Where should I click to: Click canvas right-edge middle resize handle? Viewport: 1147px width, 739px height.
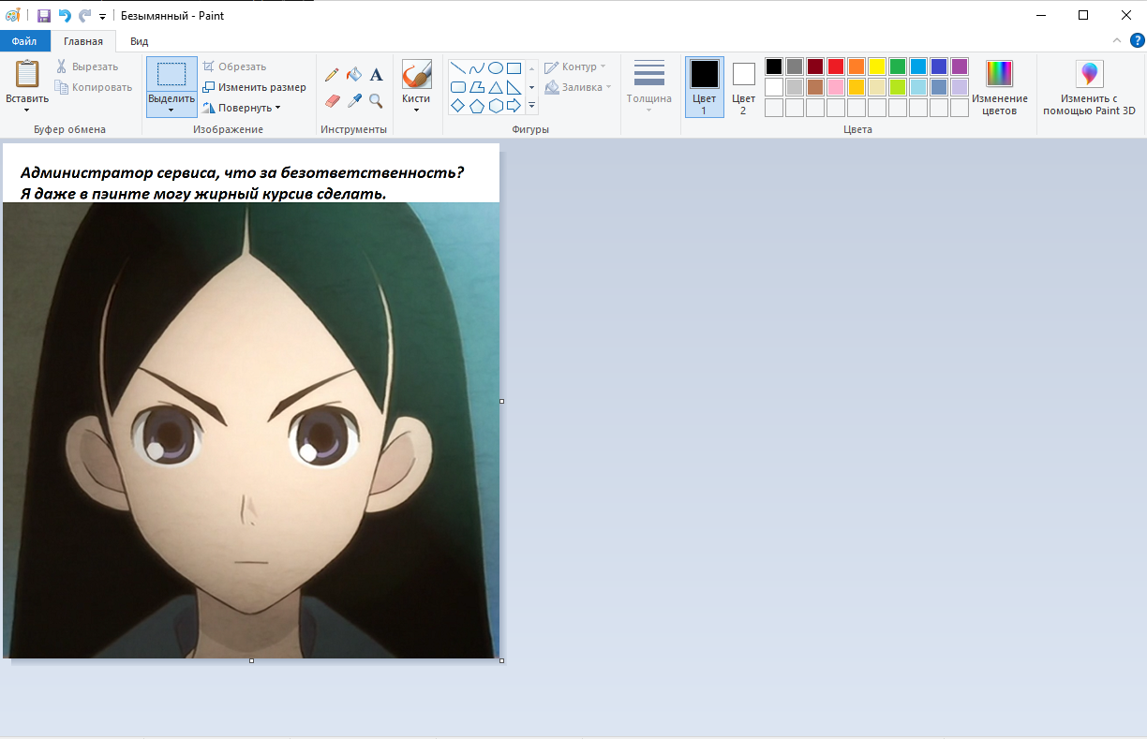(502, 401)
